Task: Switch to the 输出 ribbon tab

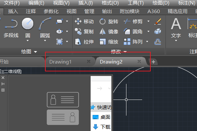Action: click(107, 11)
